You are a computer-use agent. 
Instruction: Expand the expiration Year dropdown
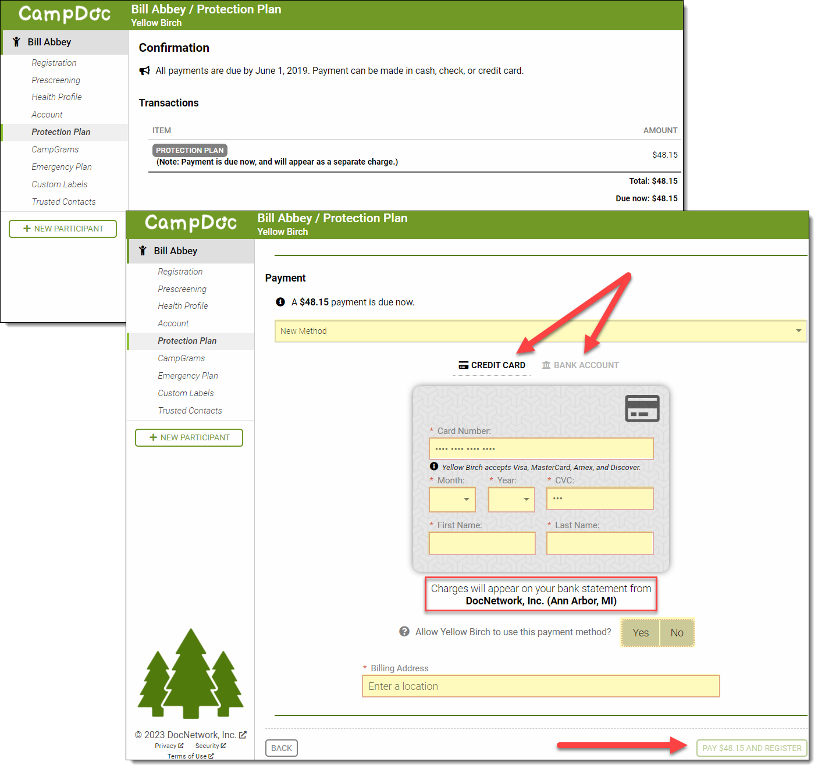tap(511, 500)
